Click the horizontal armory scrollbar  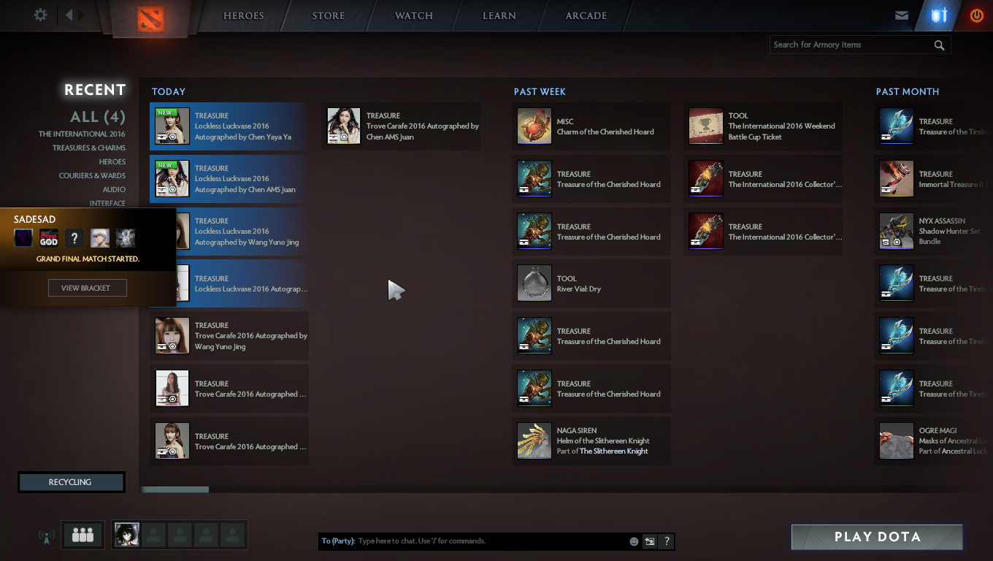pos(175,489)
